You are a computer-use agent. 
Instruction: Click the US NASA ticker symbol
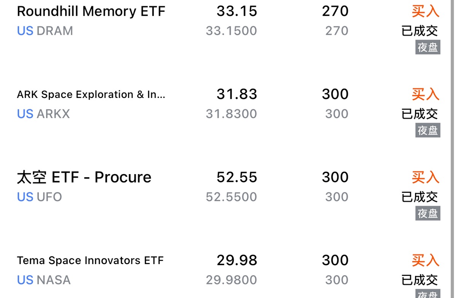[x=44, y=280]
